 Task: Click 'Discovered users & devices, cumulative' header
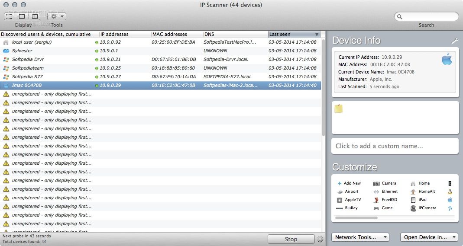(x=49, y=34)
